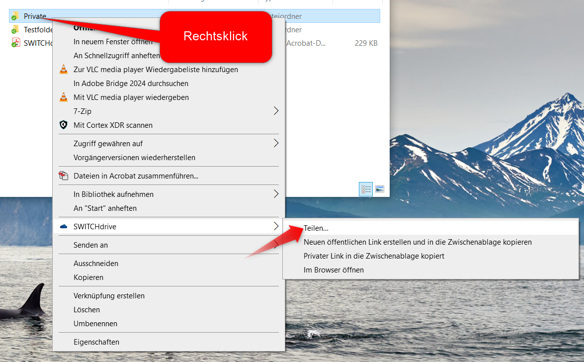Click the Cortex XDR shield icon
The height and width of the screenshot is (362, 584).
pyautogui.click(x=63, y=125)
